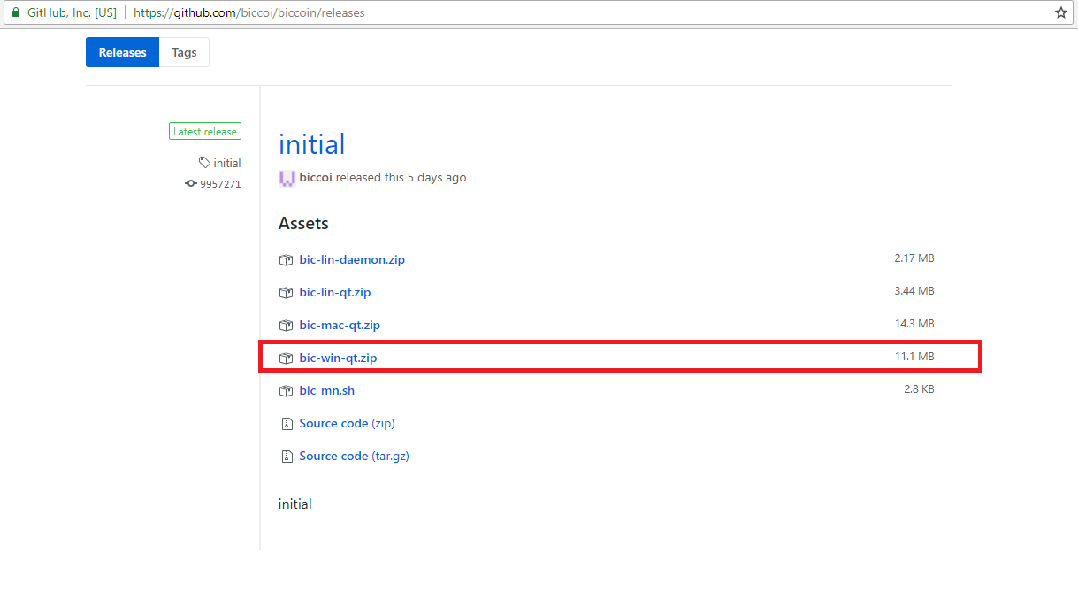Switch to the Tags tab

click(184, 52)
